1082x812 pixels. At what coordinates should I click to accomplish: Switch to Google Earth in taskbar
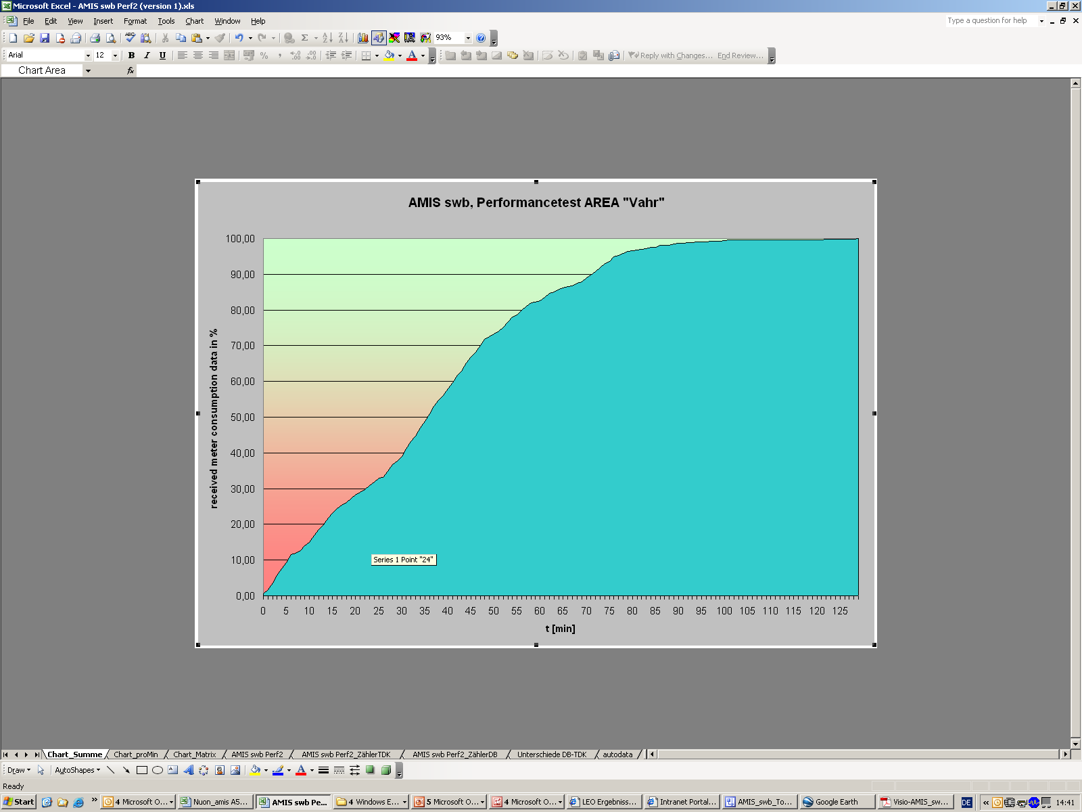click(837, 802)
